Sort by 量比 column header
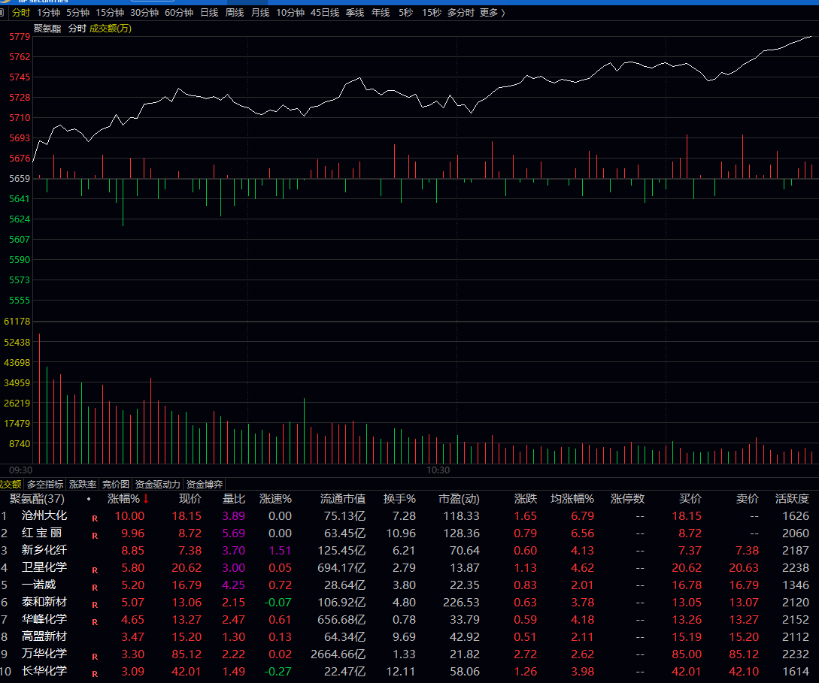Viewport: 819px width, 683px height. [x=233, y=499]
